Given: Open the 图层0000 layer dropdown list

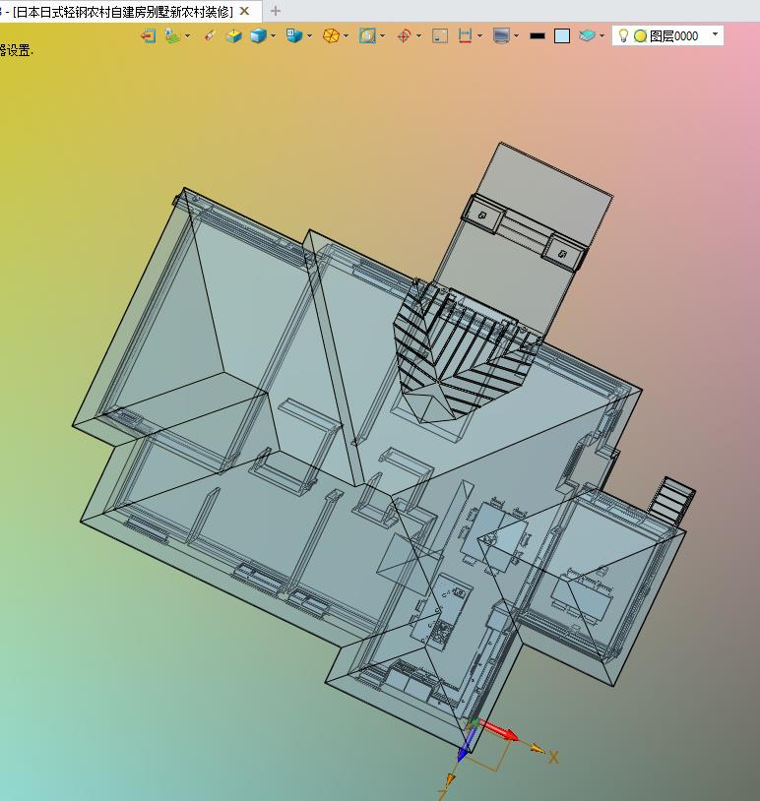Looking at the screenshot, I should tap(715, 34).
